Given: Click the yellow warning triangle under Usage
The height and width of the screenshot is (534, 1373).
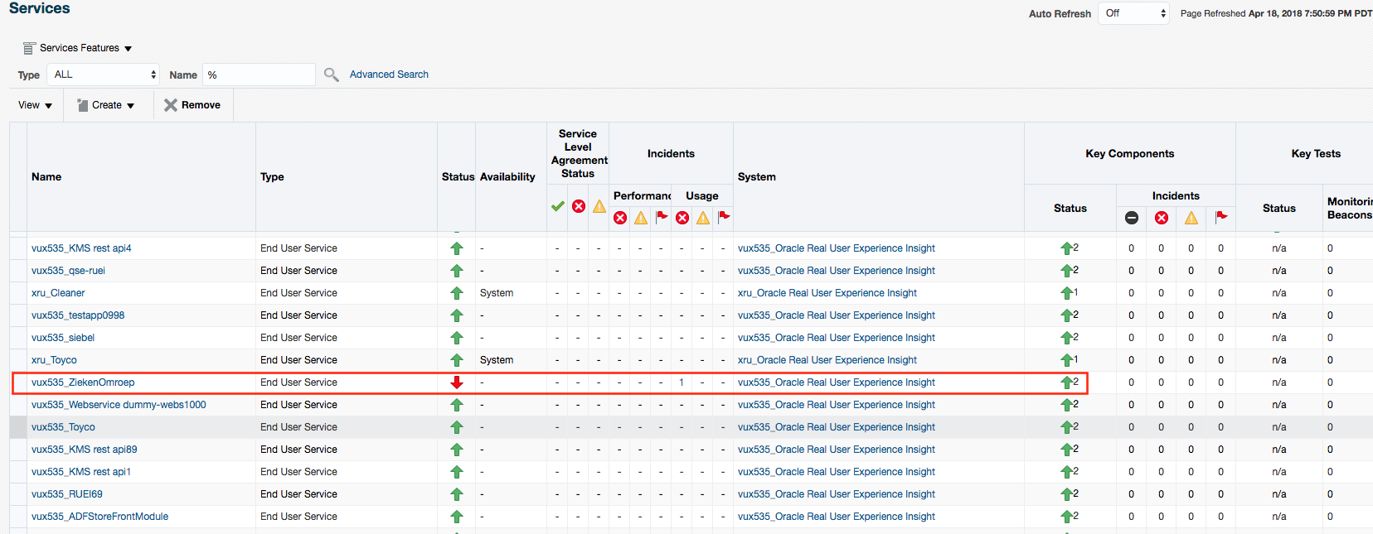Looking at the screenshot, I should tap(703, 218).
